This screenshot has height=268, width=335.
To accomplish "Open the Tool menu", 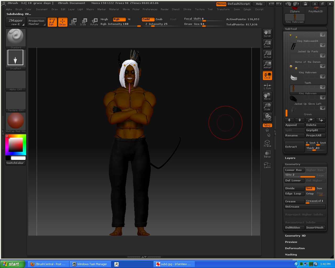I will (x=210, y=9).
